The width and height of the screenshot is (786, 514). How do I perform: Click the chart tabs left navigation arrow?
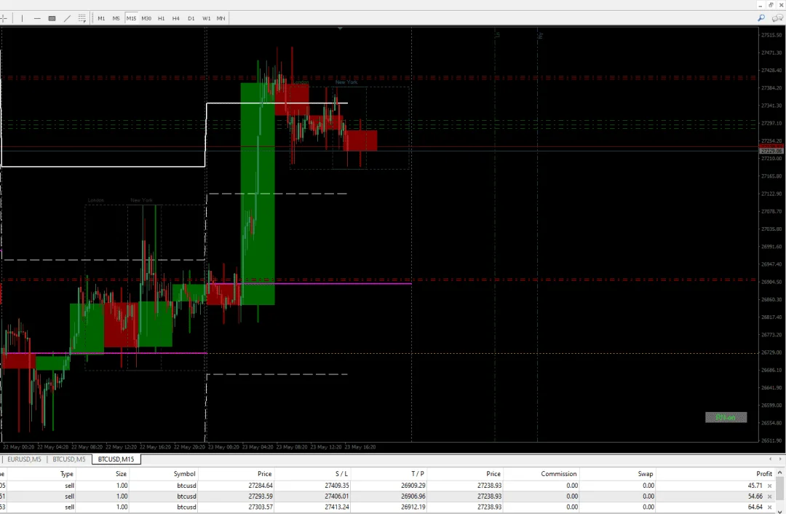click(771, 459)
